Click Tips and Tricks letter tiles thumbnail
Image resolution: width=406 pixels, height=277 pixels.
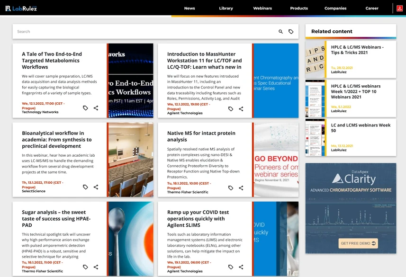315,59
